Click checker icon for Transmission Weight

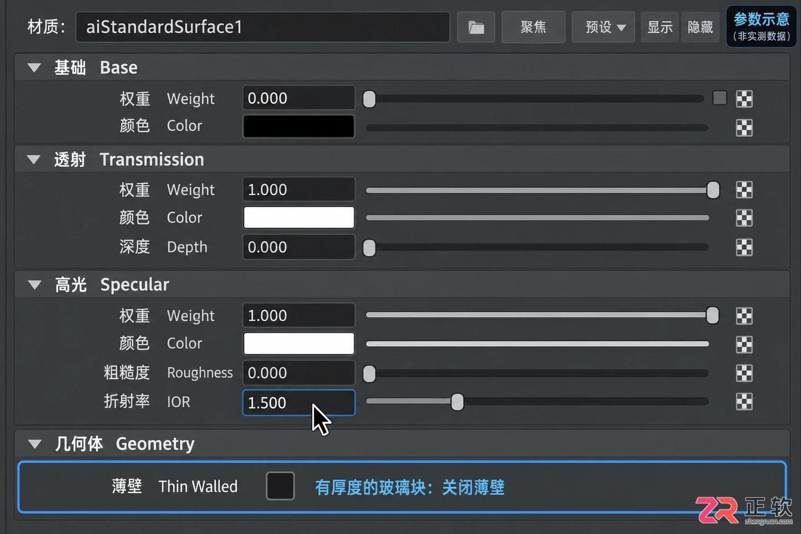coord(744,190)
